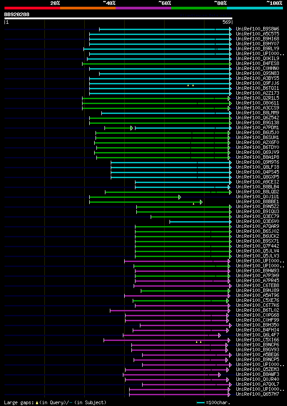Click the purple arrowhead ending the Q6L4F7 alignment

219,335
